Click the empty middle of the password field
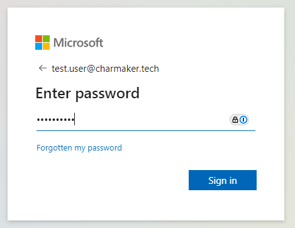 (151, 120)
